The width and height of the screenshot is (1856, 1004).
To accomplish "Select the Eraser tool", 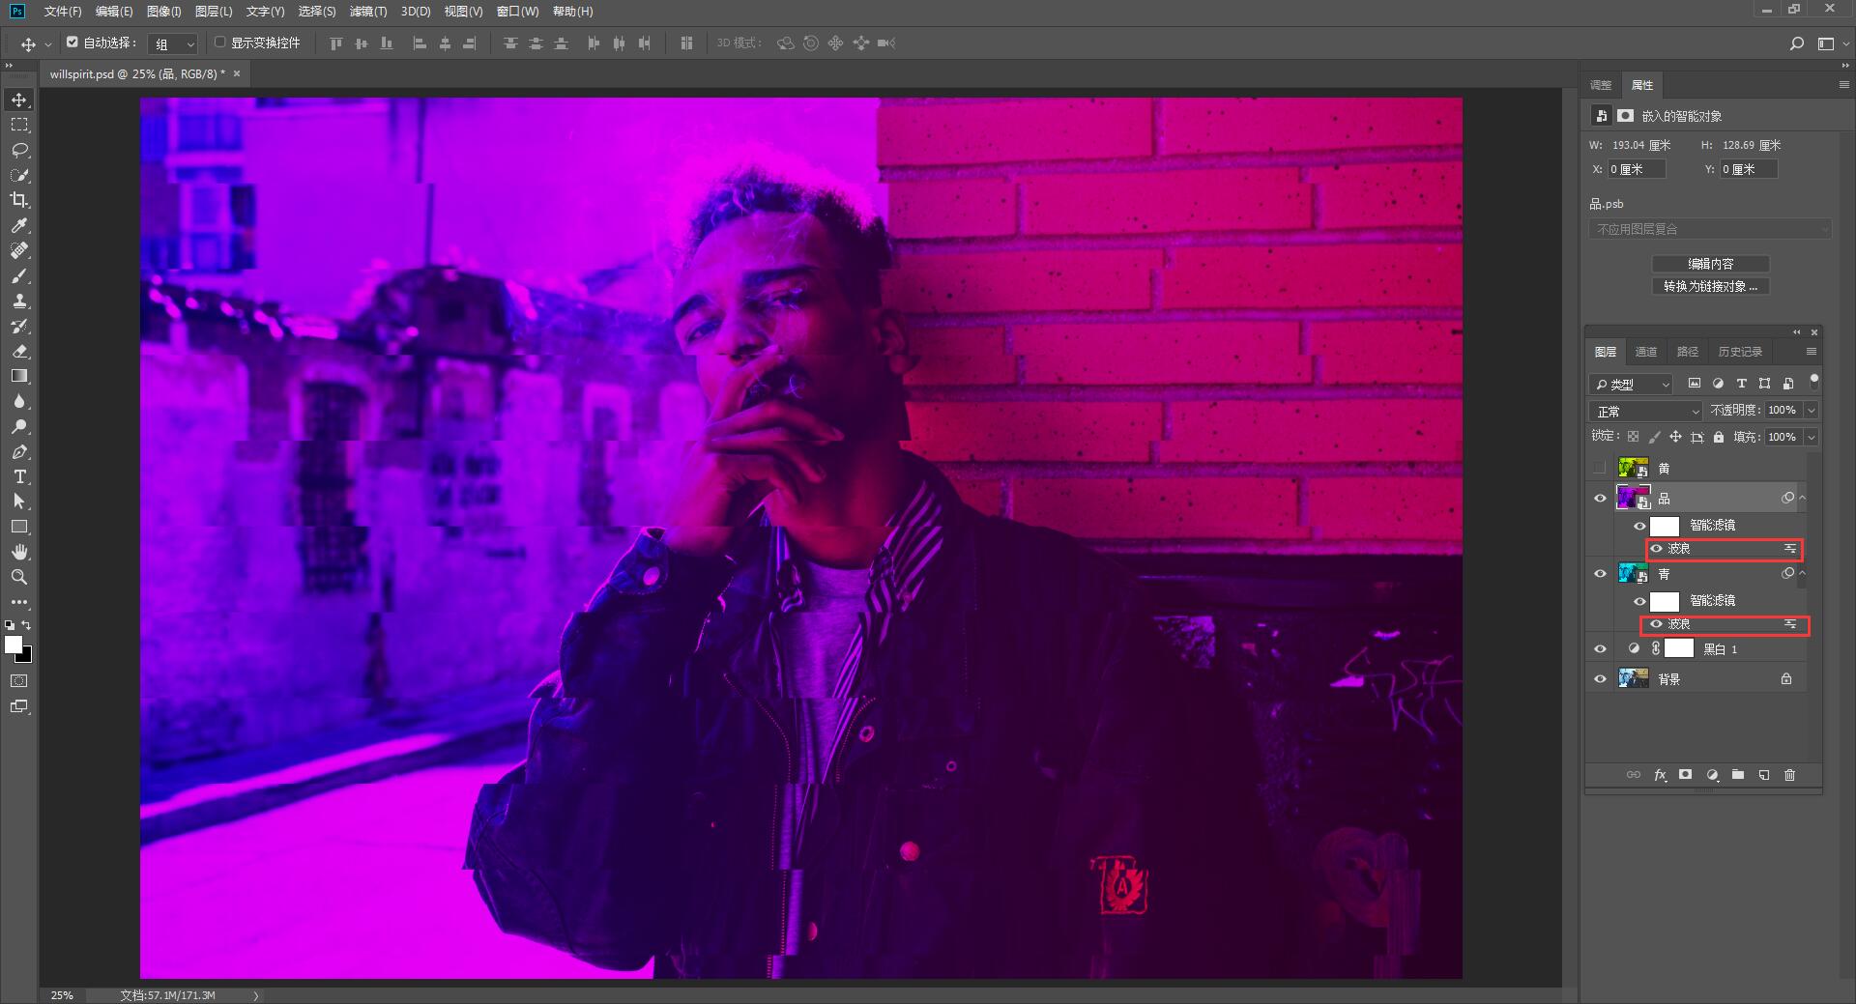I will (x=19, y=351).
